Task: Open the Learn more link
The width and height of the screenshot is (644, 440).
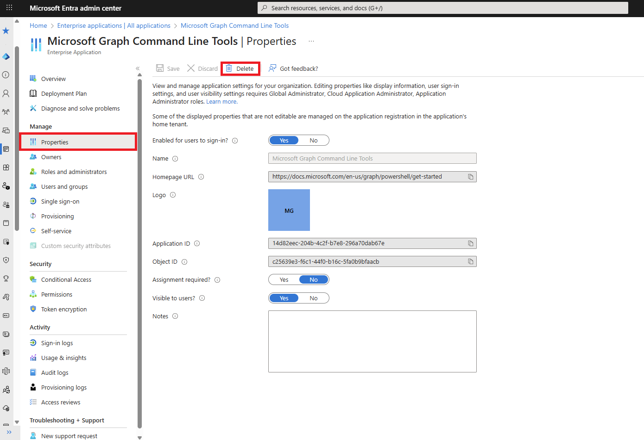Action: coord(221,102)
